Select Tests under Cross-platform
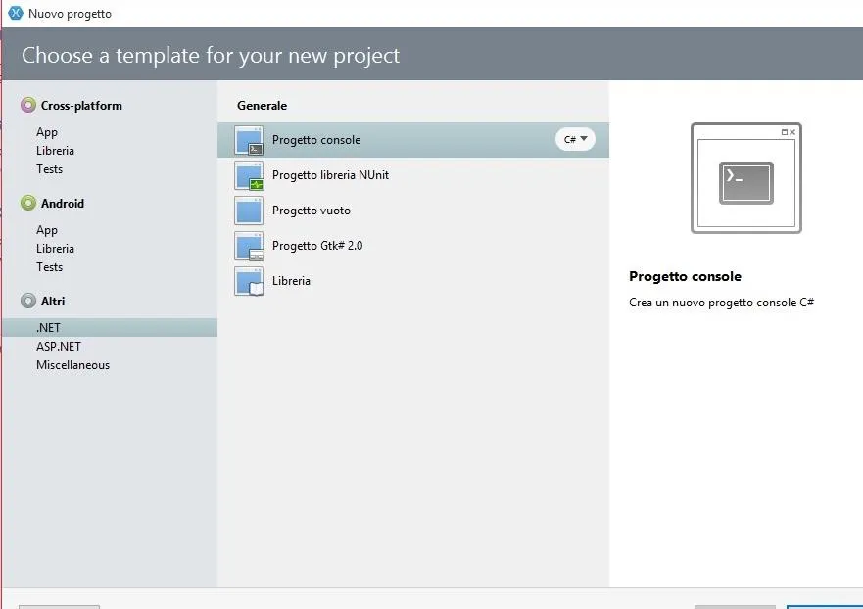Screen dimensions: 863x609 tap(50, 169)
